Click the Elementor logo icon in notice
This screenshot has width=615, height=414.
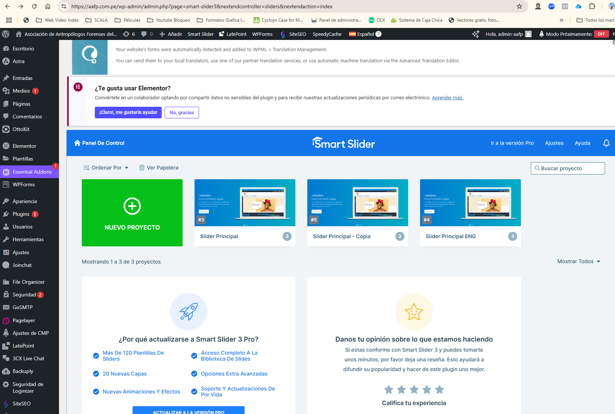pyautogui.click(x=78, y=87)
